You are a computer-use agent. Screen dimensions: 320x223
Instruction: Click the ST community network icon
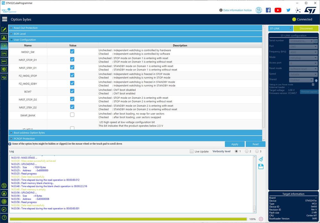click(x=298, y=10)
